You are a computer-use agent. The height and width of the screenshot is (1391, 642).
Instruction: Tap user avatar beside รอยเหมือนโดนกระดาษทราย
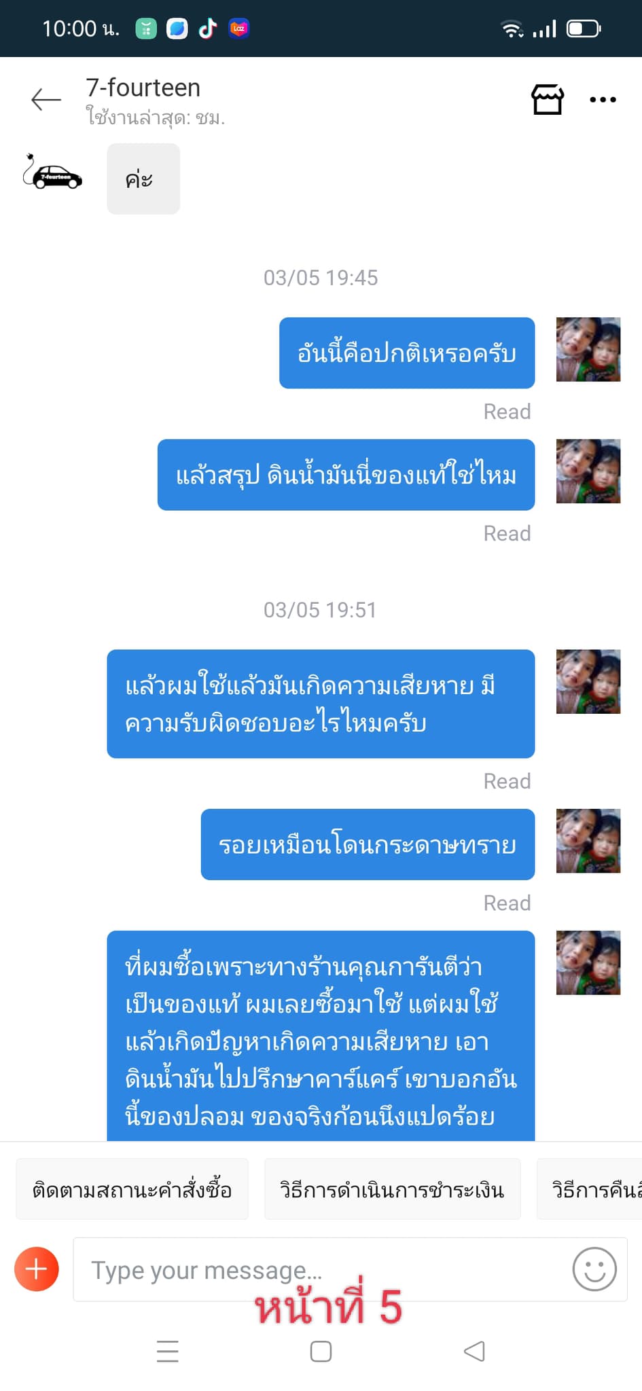point(588,841)
